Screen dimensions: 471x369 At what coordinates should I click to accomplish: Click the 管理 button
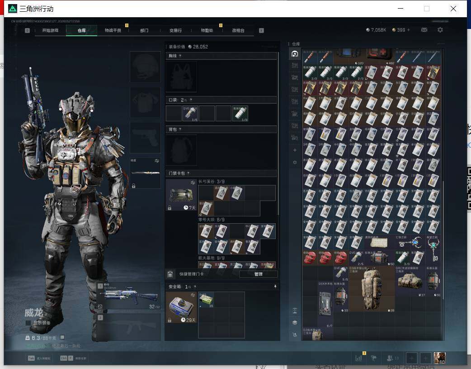(259, 274)
